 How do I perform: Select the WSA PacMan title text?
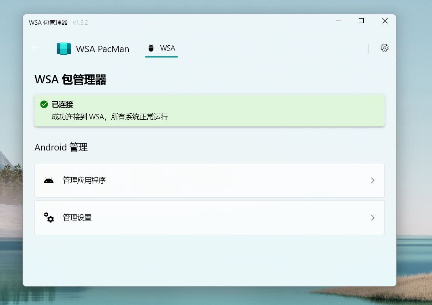click(102, 49)
